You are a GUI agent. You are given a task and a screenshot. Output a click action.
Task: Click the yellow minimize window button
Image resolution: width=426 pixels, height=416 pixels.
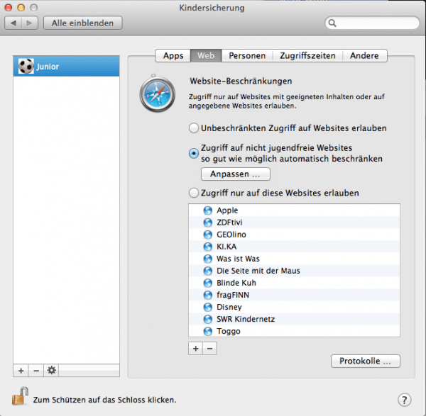tap(21, 8)
